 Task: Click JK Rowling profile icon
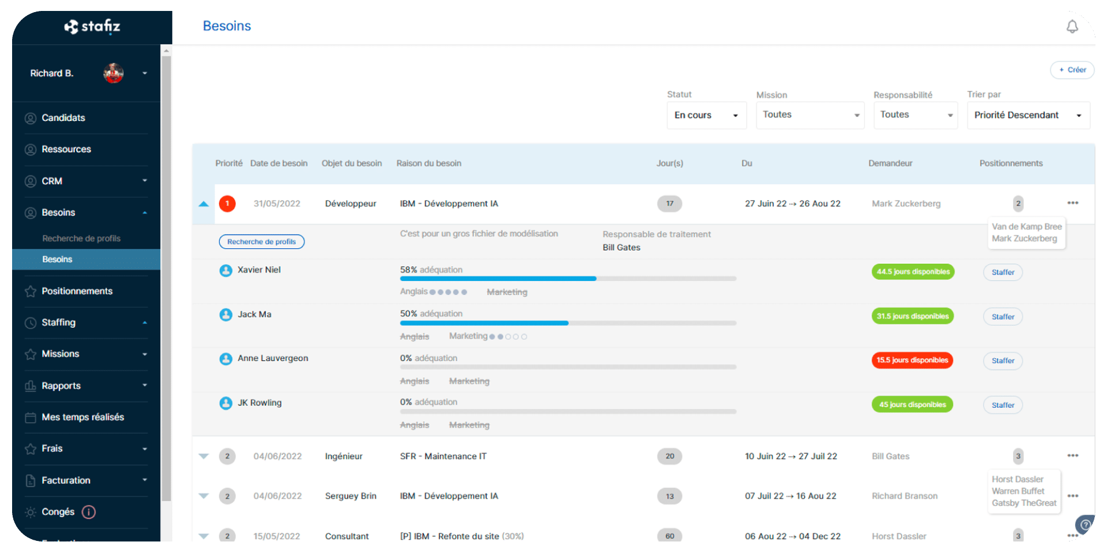226,403
